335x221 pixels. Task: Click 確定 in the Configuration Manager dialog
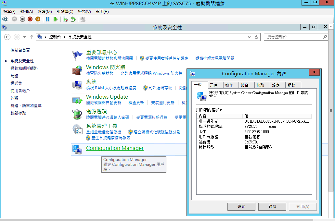point(241,206)
